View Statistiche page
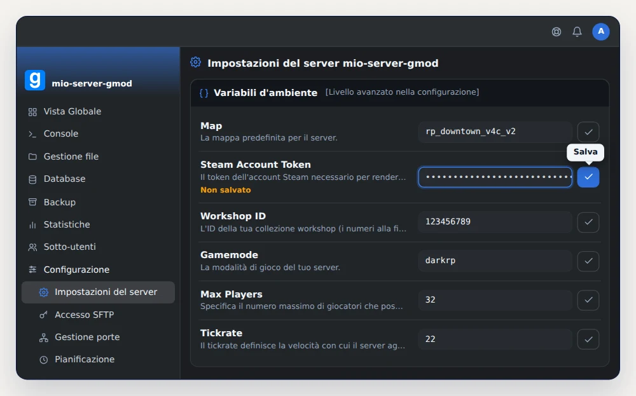636x396 pixels. coord(98,224)
